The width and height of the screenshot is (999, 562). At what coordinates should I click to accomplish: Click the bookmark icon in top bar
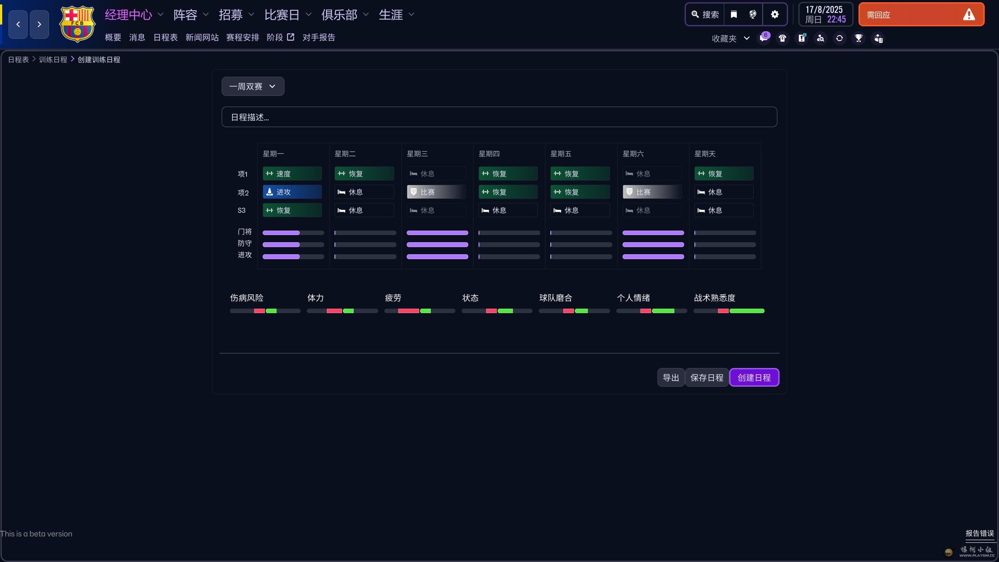(x=734, y=15)
